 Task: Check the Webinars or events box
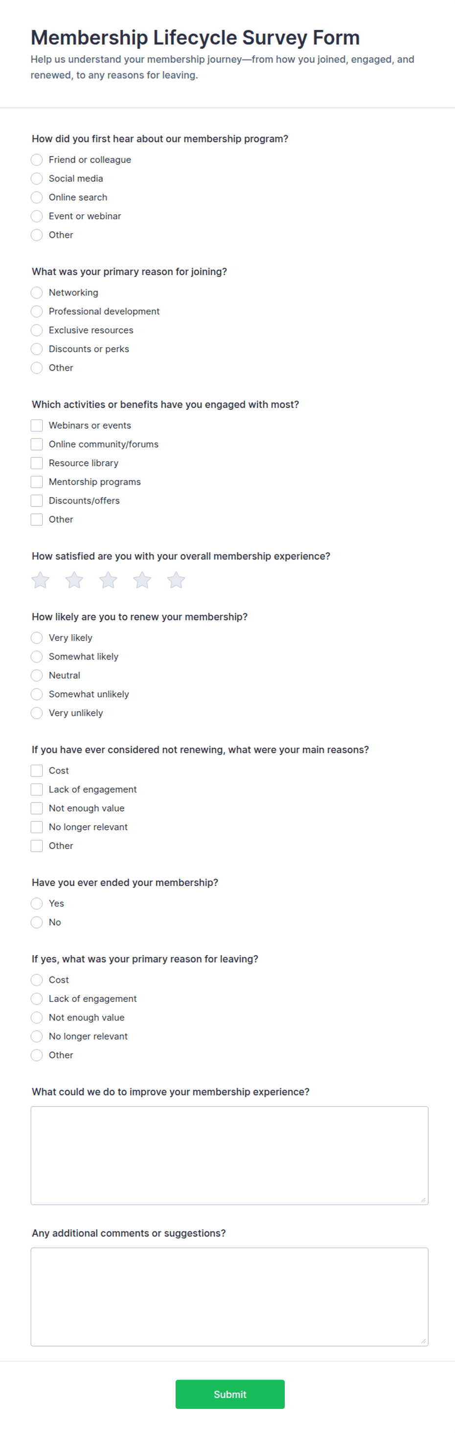[37, 426]
